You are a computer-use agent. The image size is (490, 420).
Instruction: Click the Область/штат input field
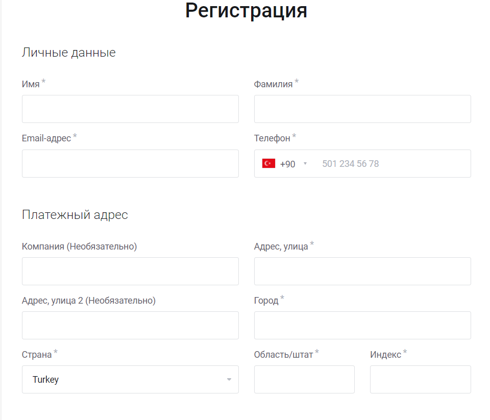coord(304,379)
